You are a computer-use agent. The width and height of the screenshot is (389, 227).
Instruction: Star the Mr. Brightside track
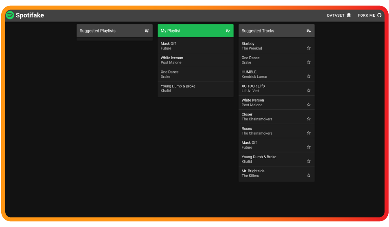[309, 176]
